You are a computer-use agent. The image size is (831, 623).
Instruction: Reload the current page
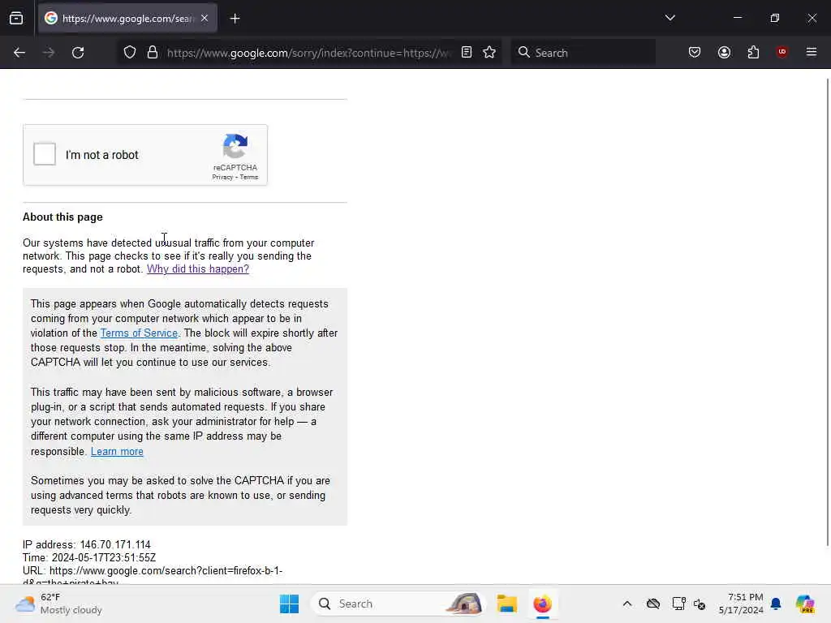click(78, 53)
